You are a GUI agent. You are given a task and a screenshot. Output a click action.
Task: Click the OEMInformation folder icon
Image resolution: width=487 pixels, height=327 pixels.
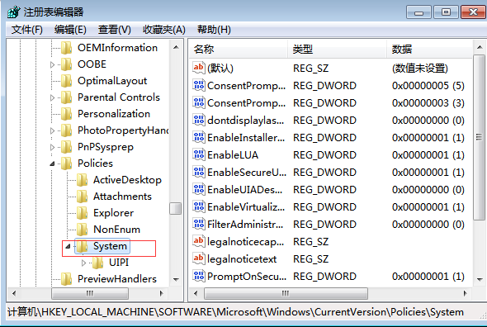pos(67,48)
